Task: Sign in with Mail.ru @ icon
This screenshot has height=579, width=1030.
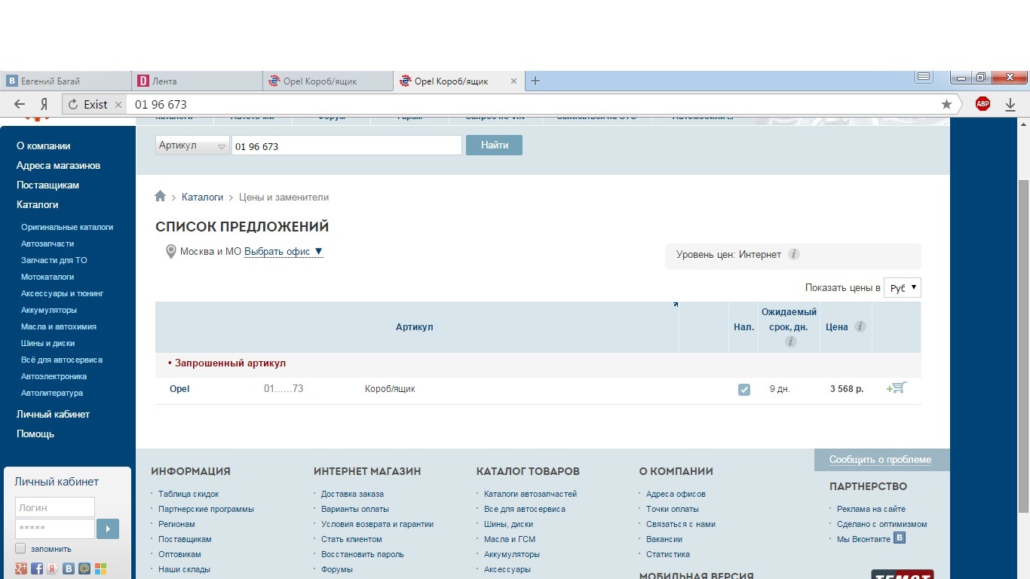Action: click(x=84, y=568)
